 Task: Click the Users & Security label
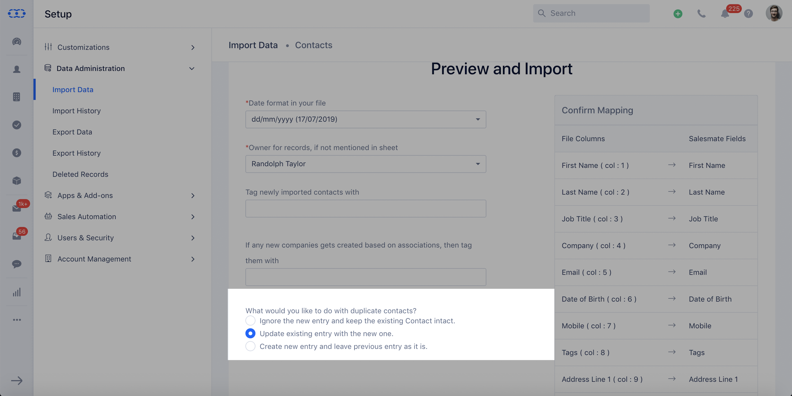[86, 238]
